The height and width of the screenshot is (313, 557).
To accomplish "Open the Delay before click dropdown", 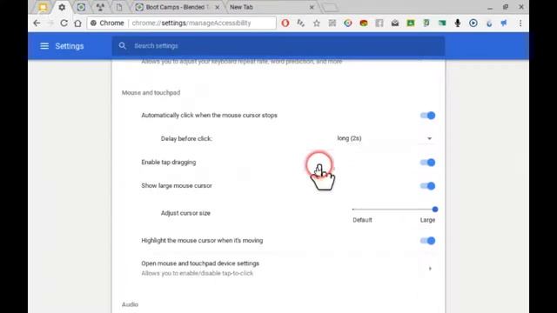I will pyautogui.click(x=385, y=138).
